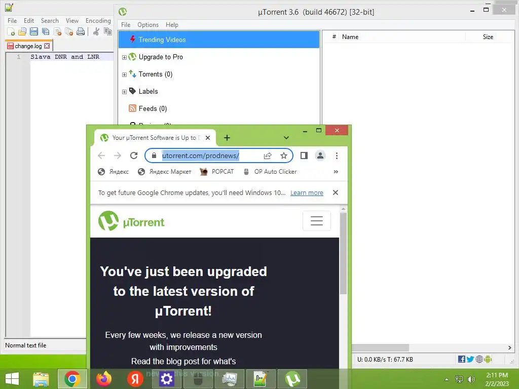519x389 pixels.
Task: Select Feeds (0) in µTorrent sidebar
Action: click(x=153, y=108)
